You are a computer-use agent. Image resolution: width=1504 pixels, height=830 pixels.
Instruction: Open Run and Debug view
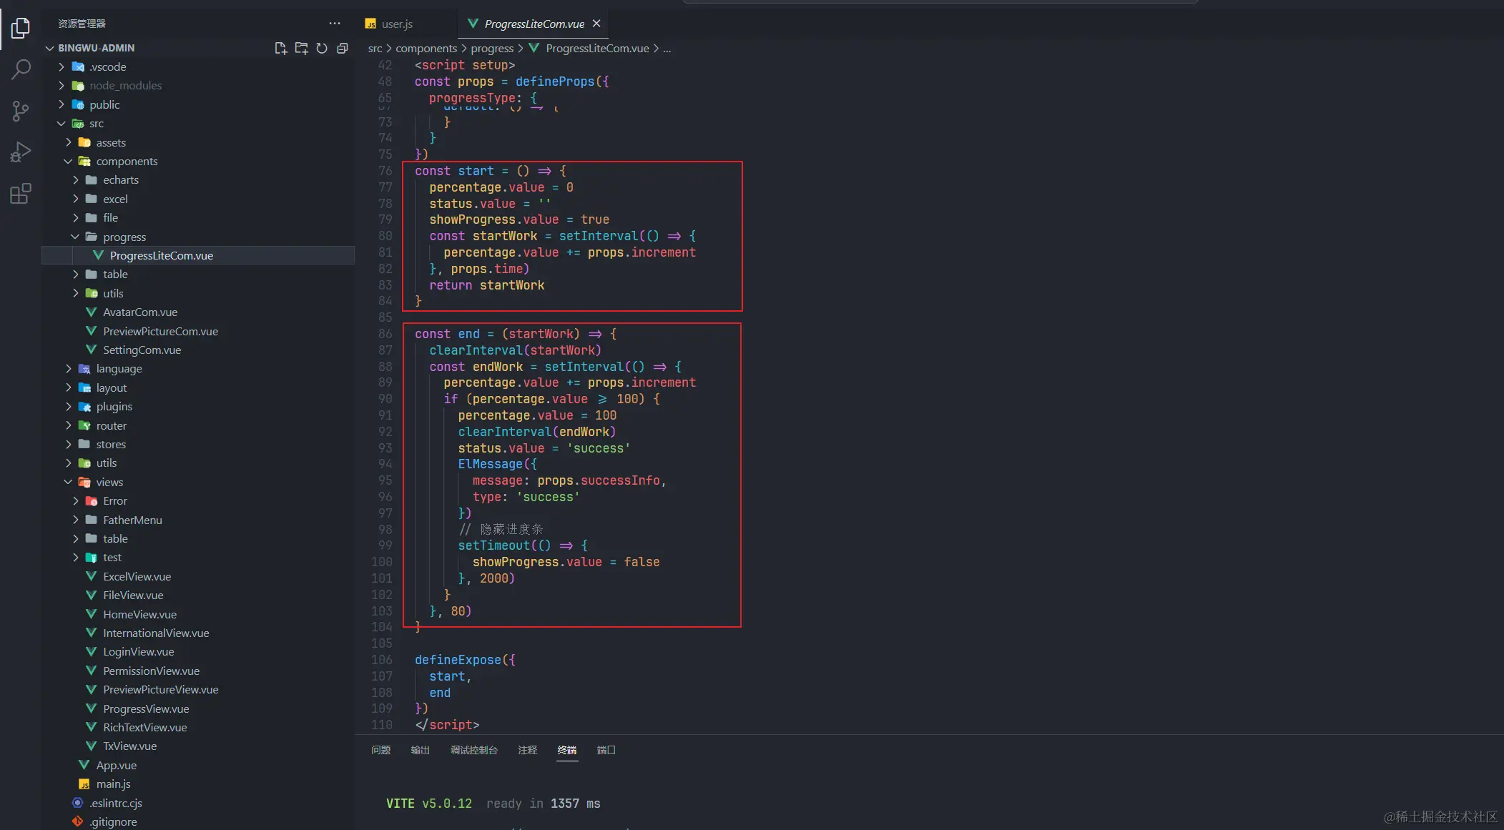[21, 152]
